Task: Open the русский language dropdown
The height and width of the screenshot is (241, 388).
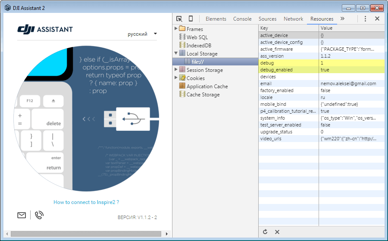Action: [142, 34]
